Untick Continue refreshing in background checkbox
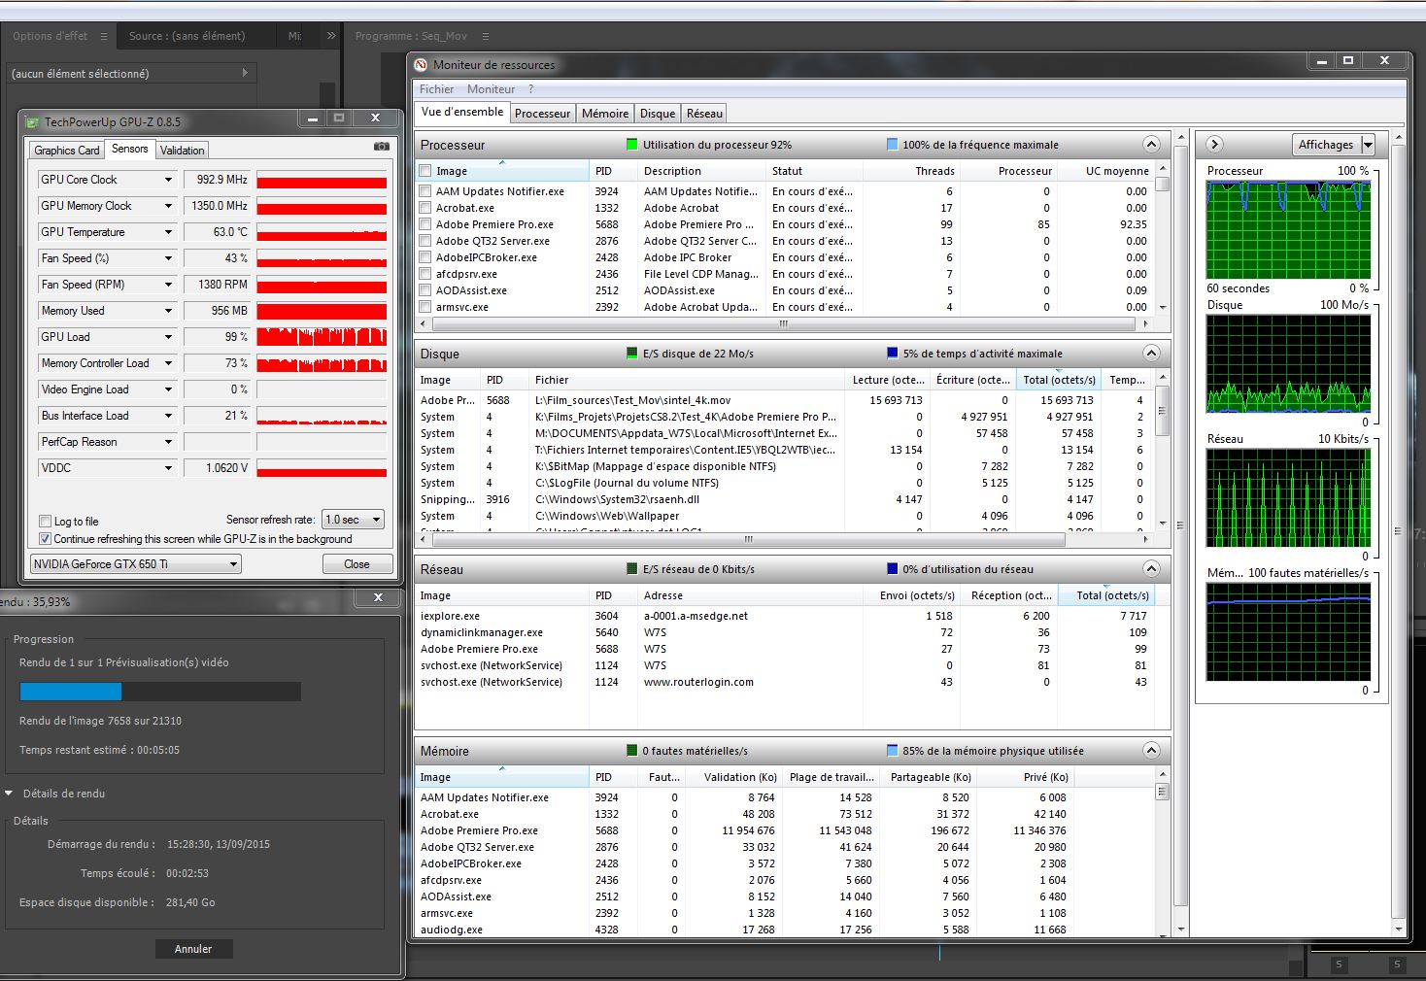This screenshot has width=1426, height=981. tap(45, 539)
